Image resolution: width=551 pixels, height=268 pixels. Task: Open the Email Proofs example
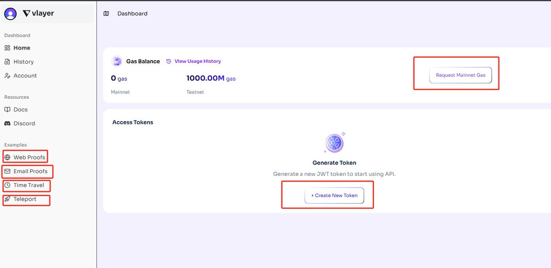pyautogui.click(x=30, y=171)
